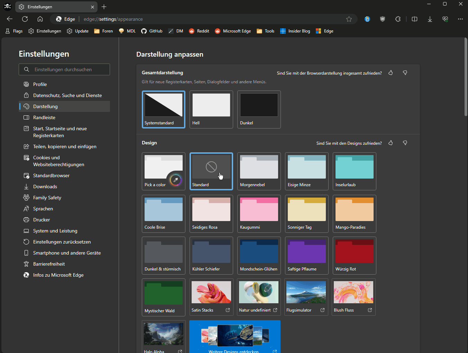Select the Dunkel appearance option
This screenshot has width=468, height=353.
(x=259, y=109)
